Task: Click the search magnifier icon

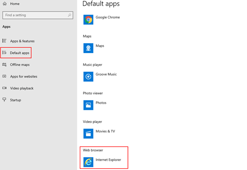Action: [x=70, y=15]
